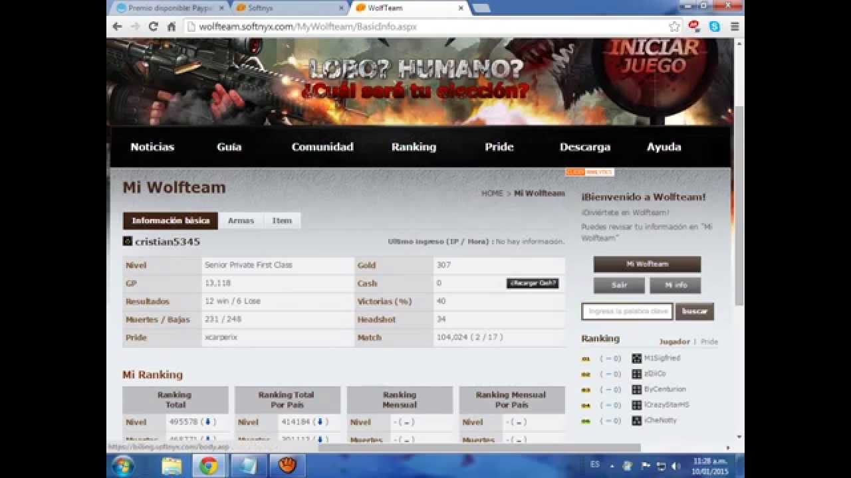Click the emblem icon beside M1Sigfried
Screen dimensions: 851x478
(637, 358)
